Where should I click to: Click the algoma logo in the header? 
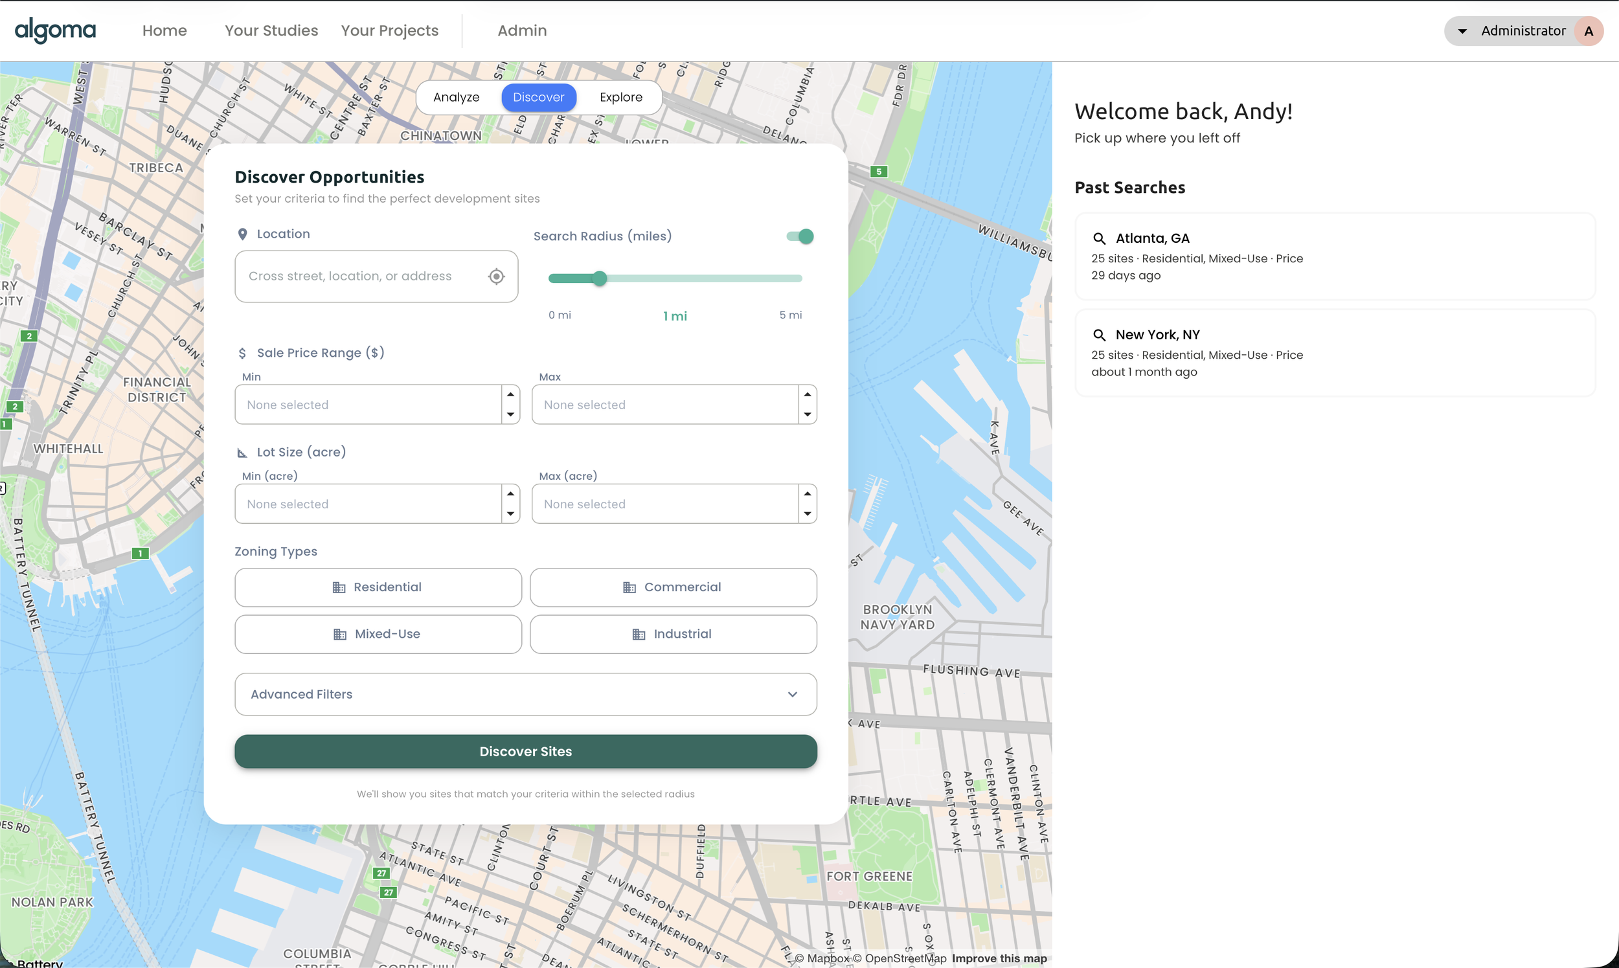(55, 30)
